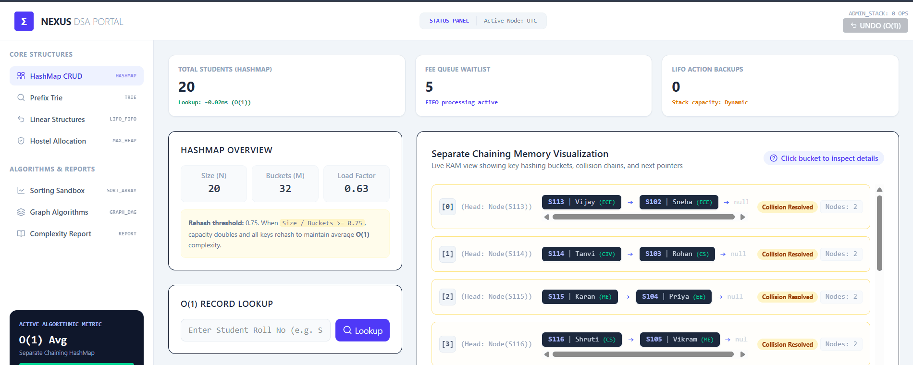Open Hostel Allocation max heap page
The width and height of the screenshot is (913, 365).
coord(76,141)
